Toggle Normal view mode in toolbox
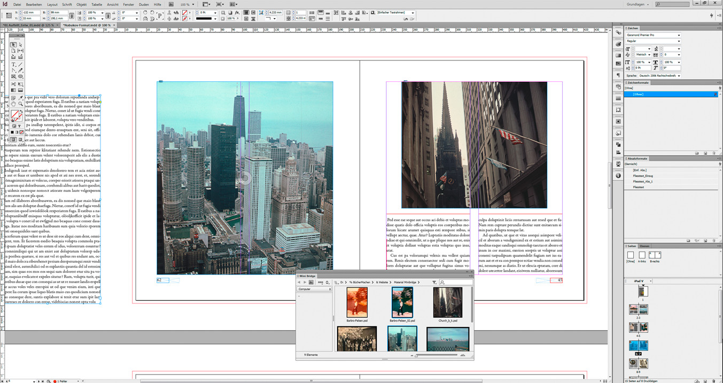Viewport: 723px width, 383px height. (x=14, y=139)
